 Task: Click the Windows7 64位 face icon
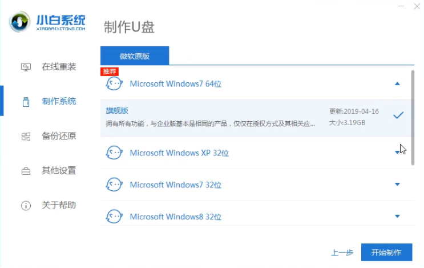pos(114,84)
